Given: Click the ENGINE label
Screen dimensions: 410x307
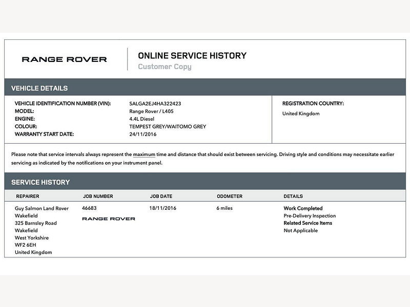Looking at the screenshot, I should click(x=25, y=119).
